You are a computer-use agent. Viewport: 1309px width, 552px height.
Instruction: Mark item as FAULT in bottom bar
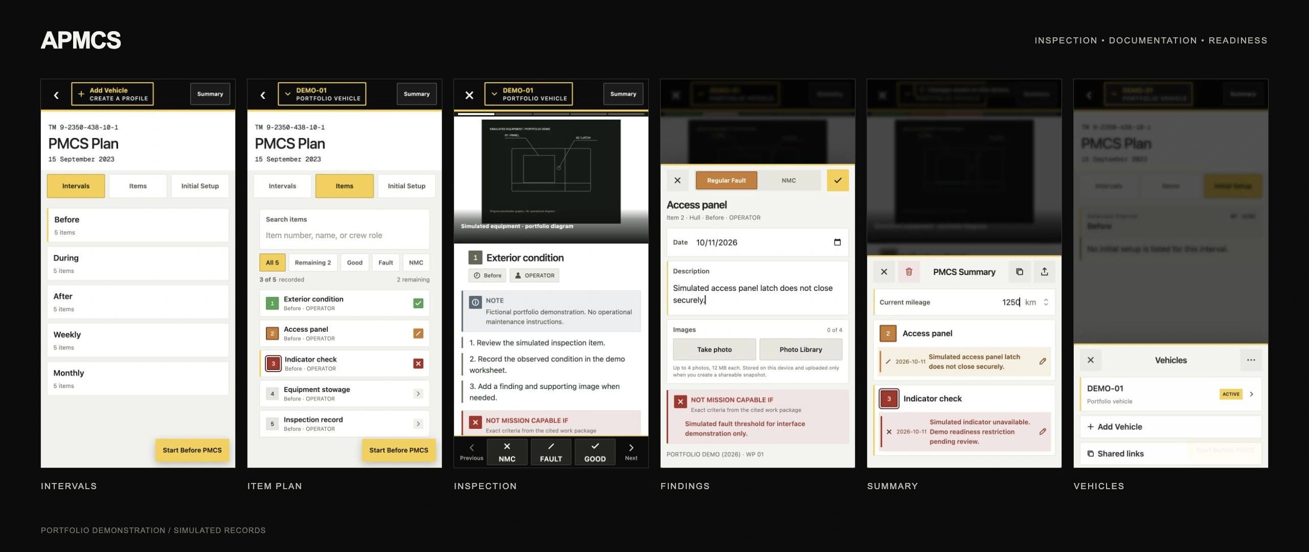551,452
